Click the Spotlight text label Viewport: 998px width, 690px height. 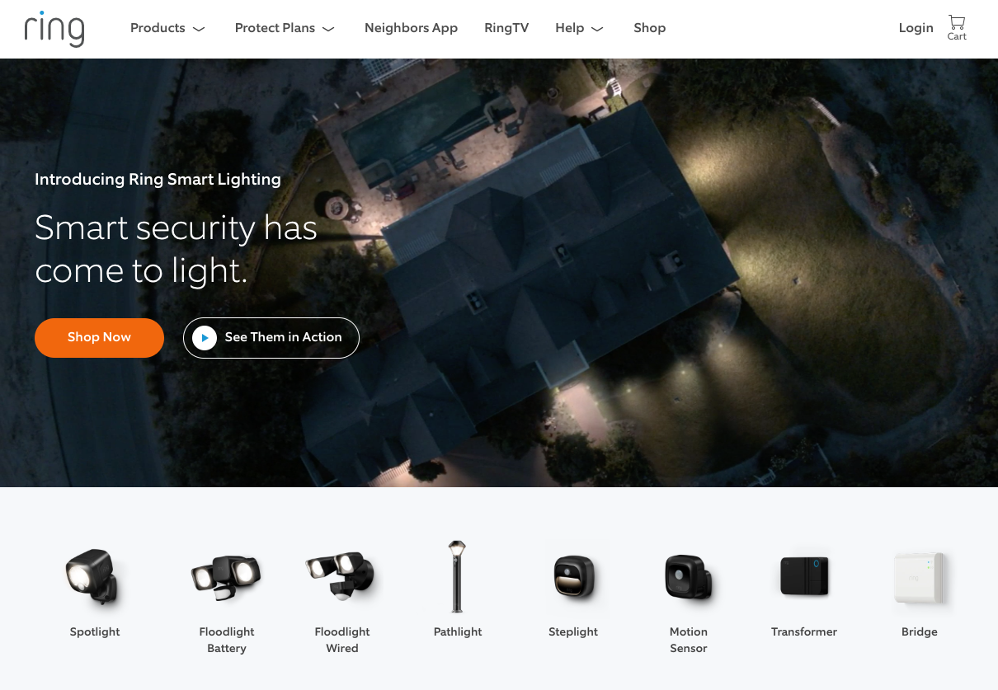pos(95,631)
